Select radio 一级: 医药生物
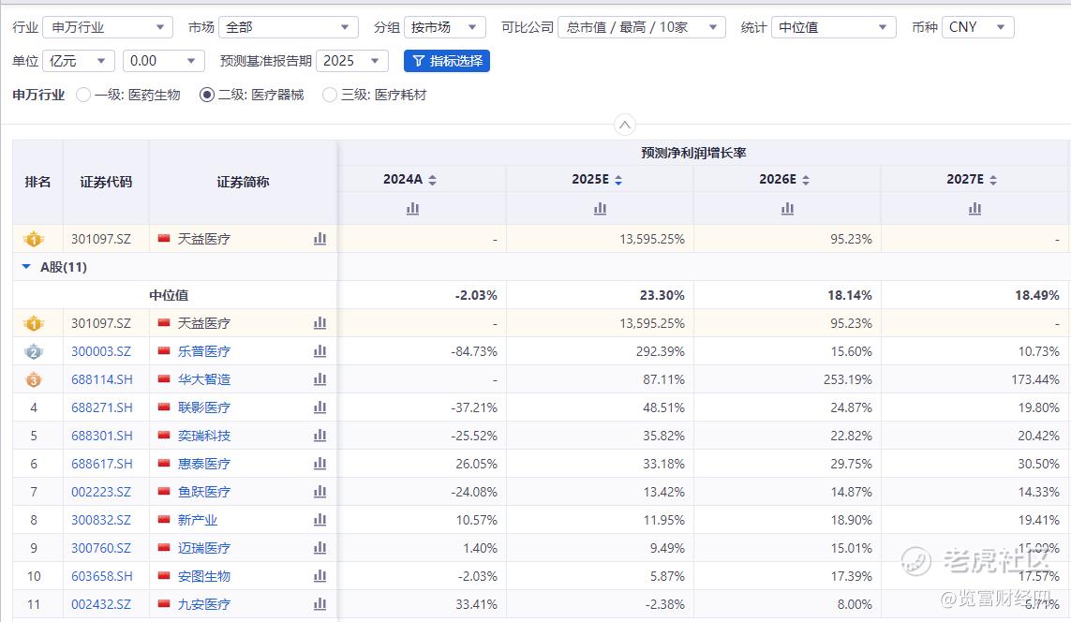The height and width of the screenshot is (622, 1071). pos(83,95)
